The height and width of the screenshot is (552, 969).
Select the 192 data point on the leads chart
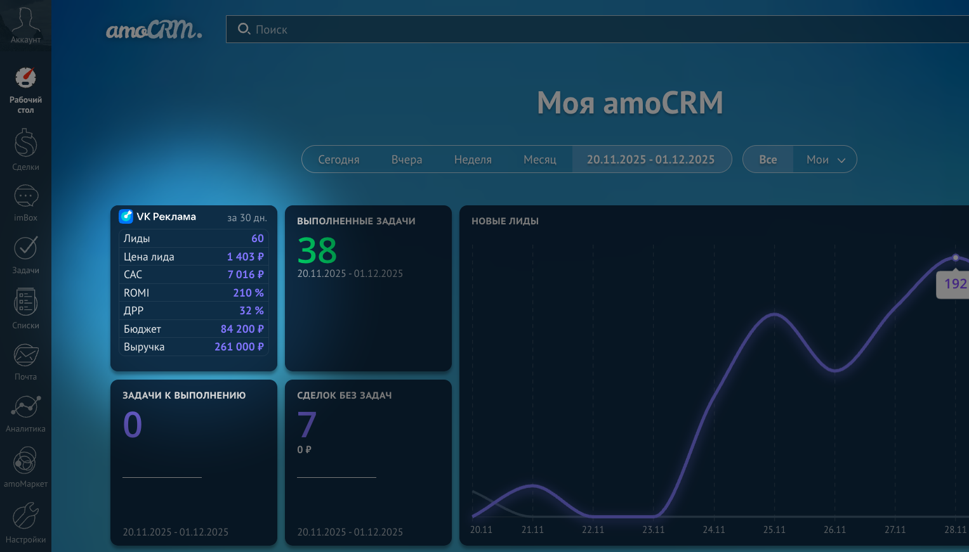pyautogui.click(x=955, y=257)
